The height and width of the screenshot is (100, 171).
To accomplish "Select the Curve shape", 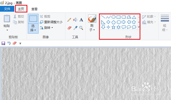I will pos(108,17).
